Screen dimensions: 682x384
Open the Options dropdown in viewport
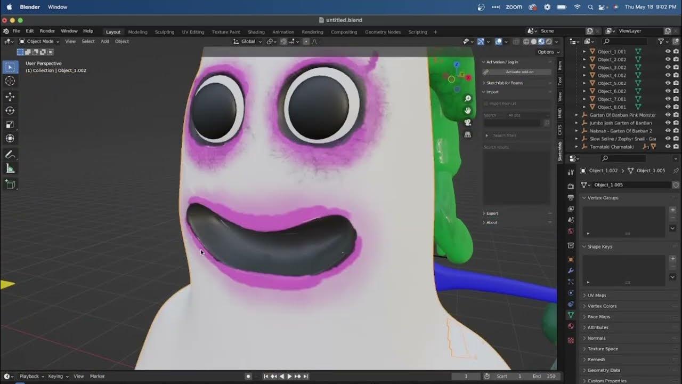(x=548, y=52)
